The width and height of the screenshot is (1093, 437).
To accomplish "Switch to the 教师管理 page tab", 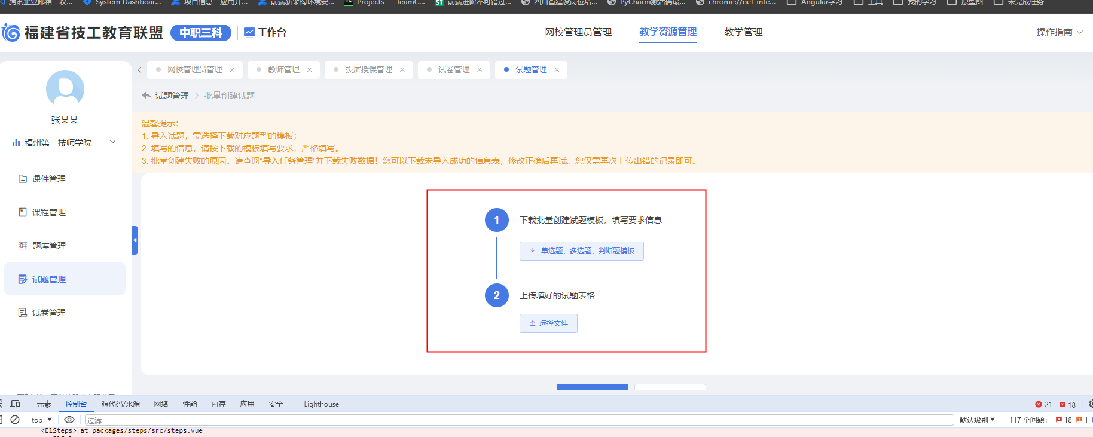I will click(283, 70).
